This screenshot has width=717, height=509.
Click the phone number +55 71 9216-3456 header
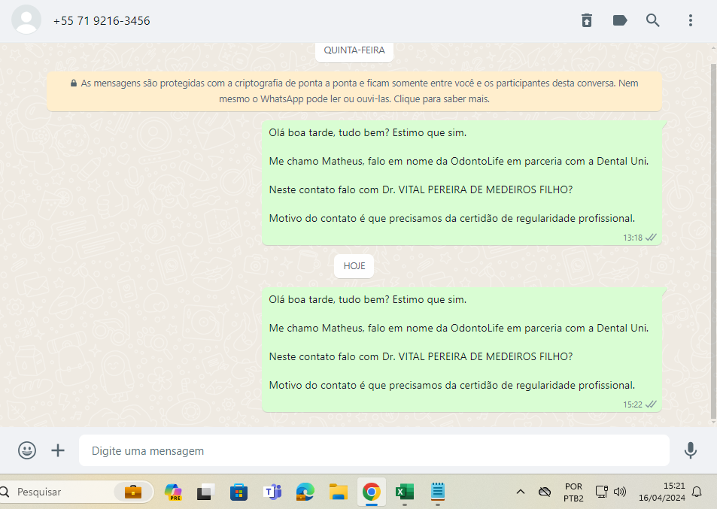pos(102,21)
